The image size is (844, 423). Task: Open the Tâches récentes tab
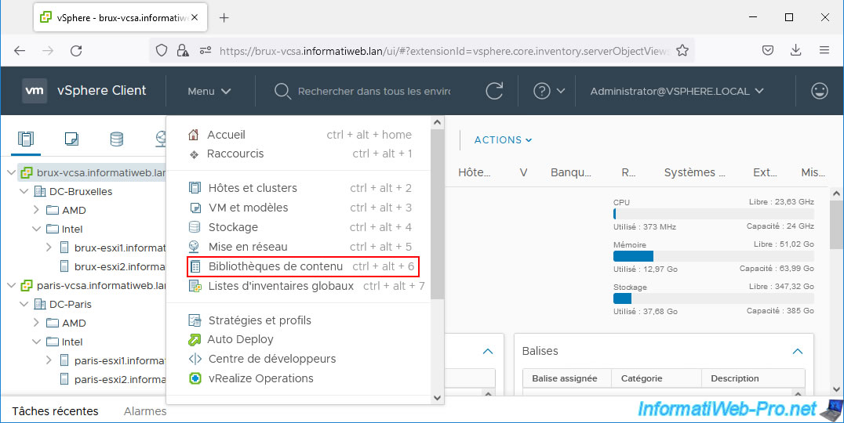coord(56,411)
